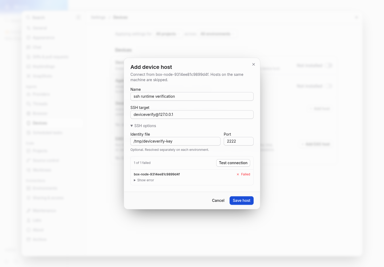
Task: Click the red Failed status icon
Action: point(238,174)
